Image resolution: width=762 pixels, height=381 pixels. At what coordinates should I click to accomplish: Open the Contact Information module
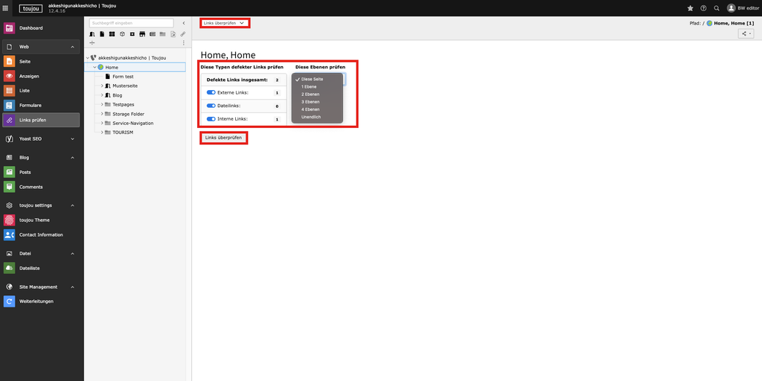pos(9,235)
